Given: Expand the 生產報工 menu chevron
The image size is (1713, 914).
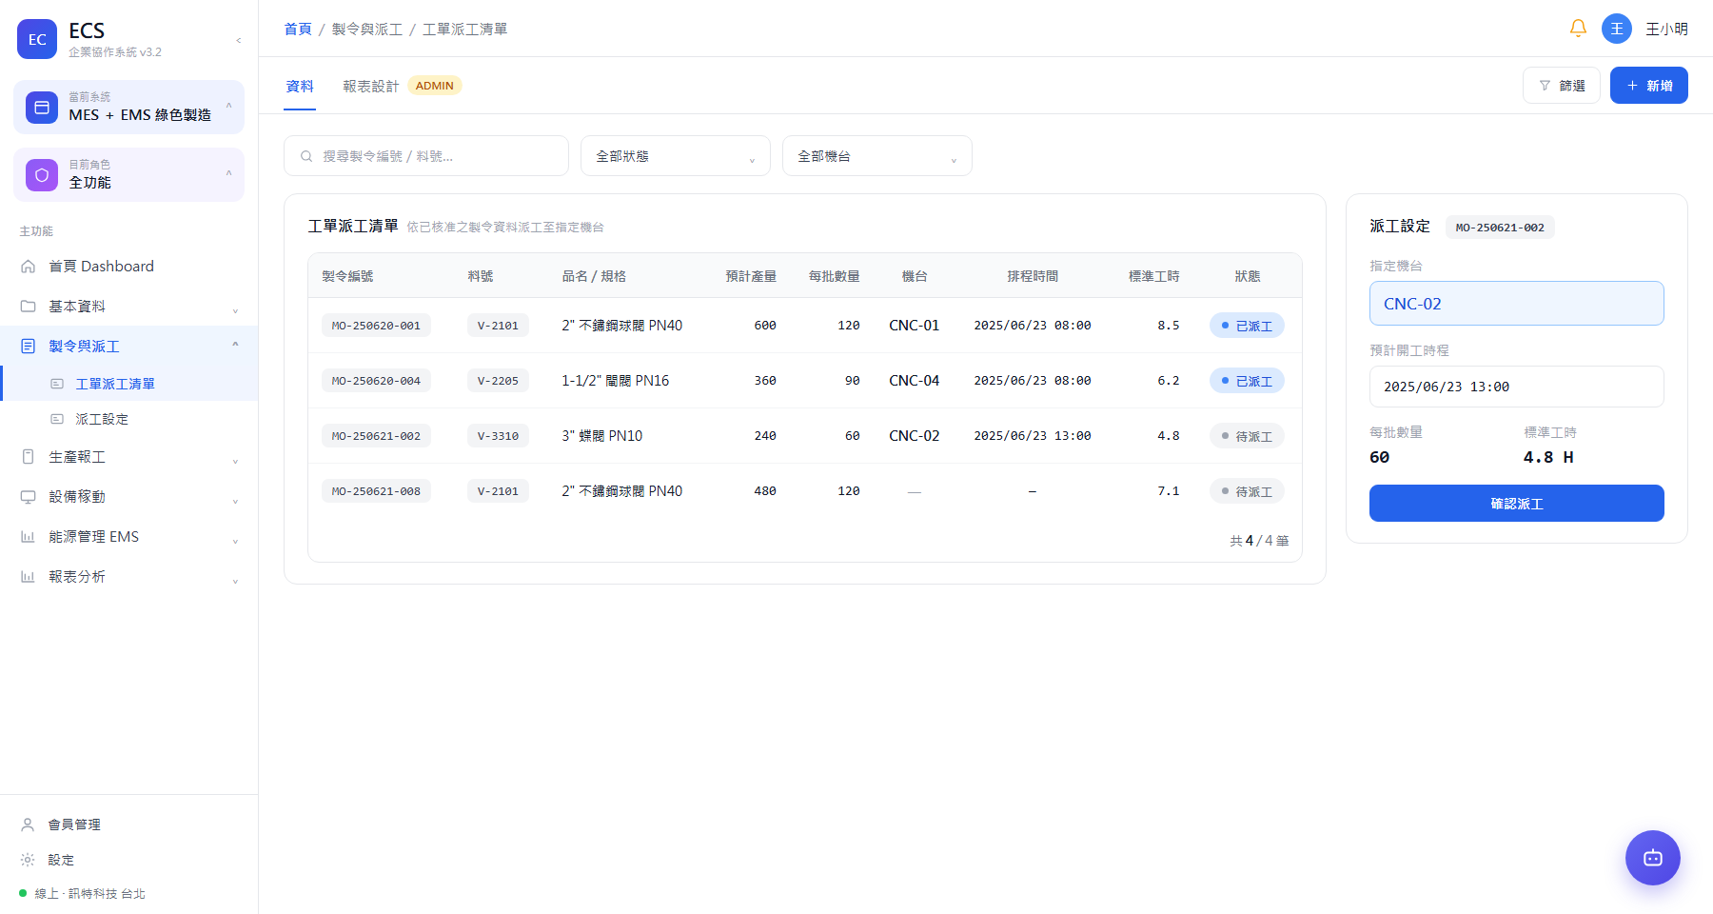Looking at the screenshot, I should pyautogui.click(x=235, y=460).
